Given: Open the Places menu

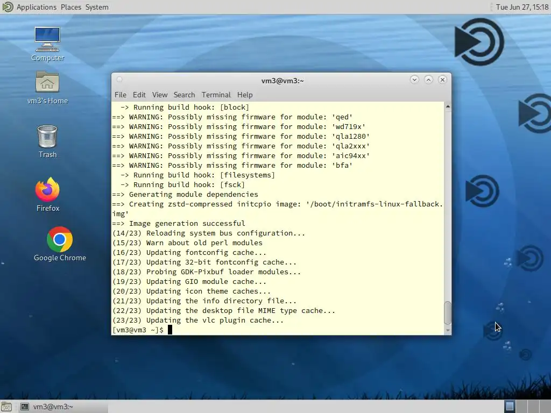Looking at the screenshot, I should (70, 7).
